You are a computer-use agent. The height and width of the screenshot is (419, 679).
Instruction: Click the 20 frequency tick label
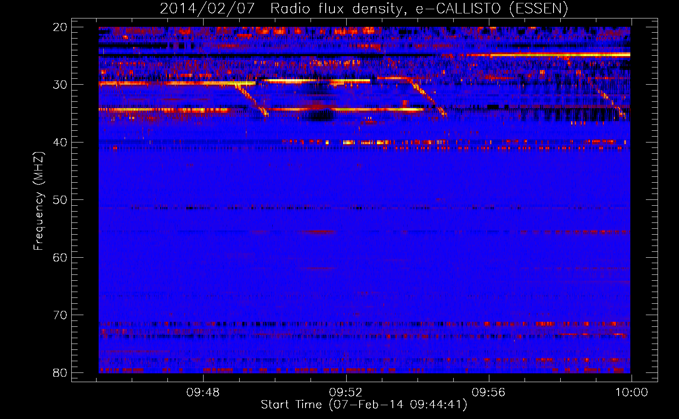pos(60,27)
